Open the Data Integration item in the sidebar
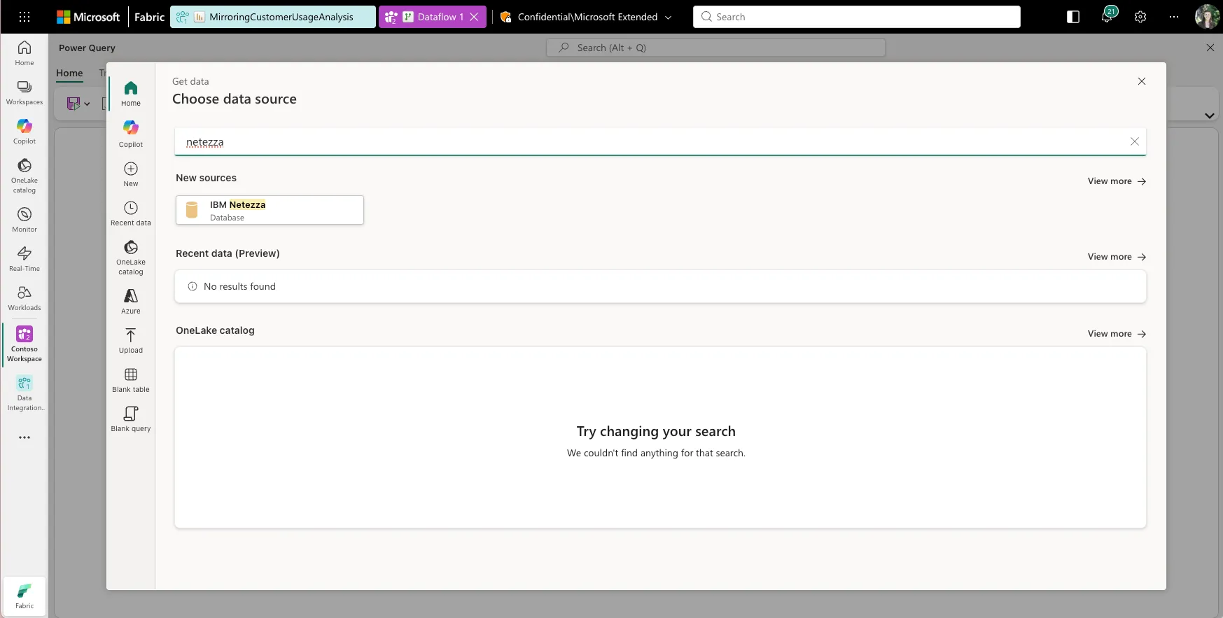1223x618 pixels. [x=25, y=393]
